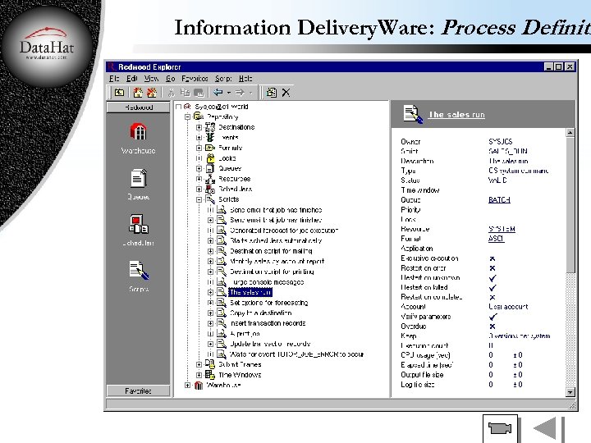
Task: Click the Exclusive execution X mark
Action: pyautogui.click(x=492, y=258)
